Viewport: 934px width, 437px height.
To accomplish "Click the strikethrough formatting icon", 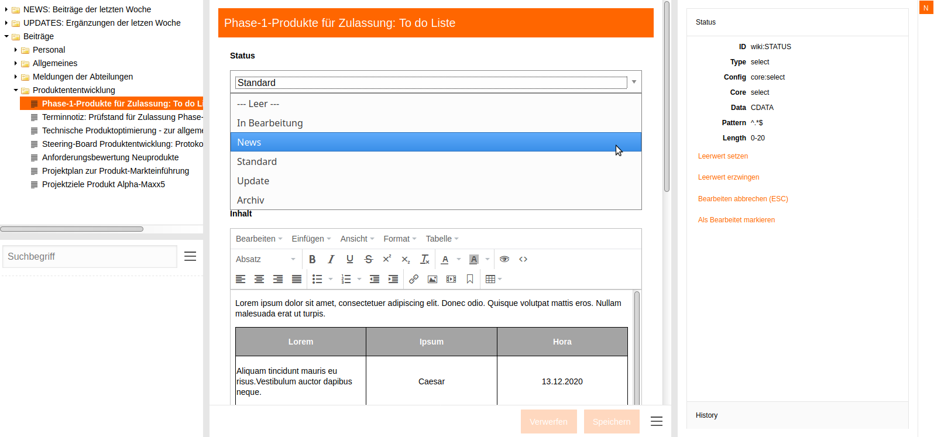I will [368, 259].
